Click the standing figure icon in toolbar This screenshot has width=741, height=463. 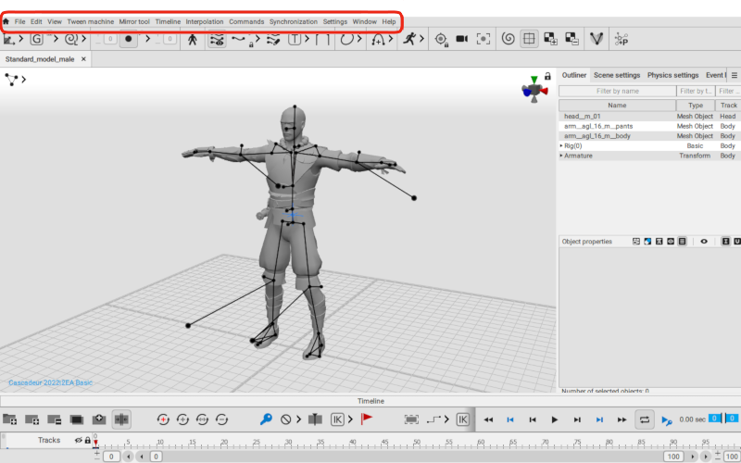pyautogui.click(x=193, y=39)
